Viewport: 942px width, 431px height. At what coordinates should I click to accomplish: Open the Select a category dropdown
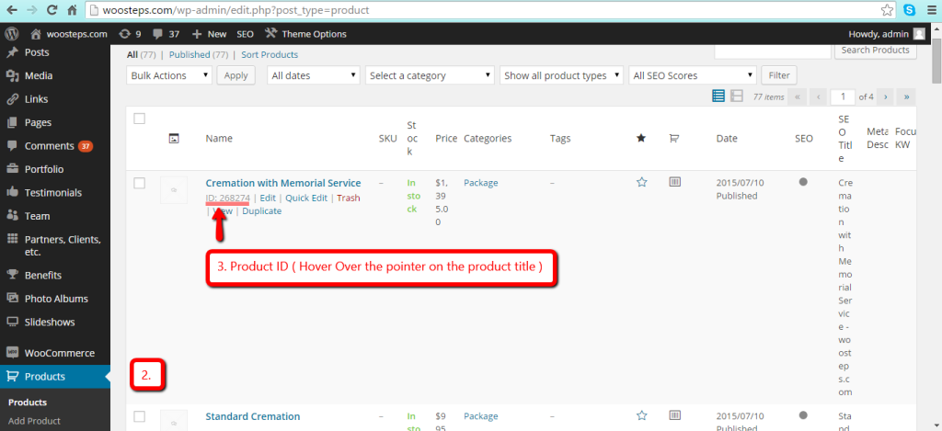click(431, 75)
